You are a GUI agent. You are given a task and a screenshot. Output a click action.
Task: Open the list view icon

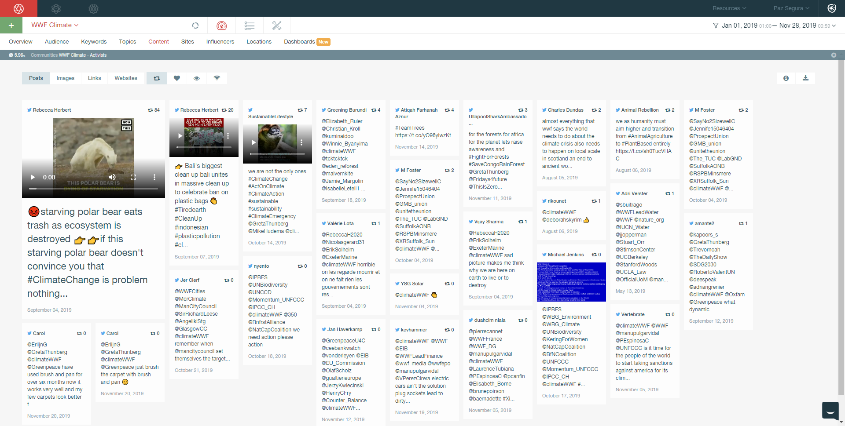point(250,25)
